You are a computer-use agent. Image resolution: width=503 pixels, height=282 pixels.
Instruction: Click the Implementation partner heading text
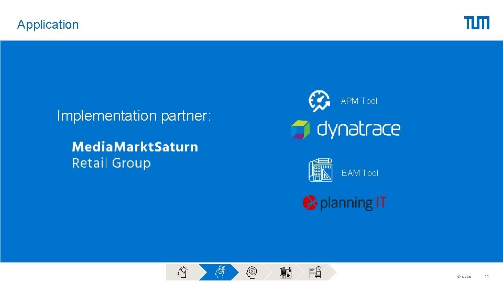pyautogui.click(x=134, y=116)
